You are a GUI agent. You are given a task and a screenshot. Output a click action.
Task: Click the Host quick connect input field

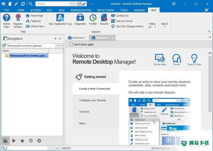point(53,4)
